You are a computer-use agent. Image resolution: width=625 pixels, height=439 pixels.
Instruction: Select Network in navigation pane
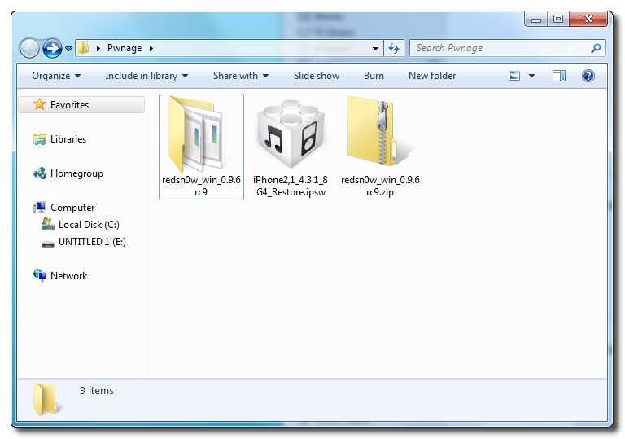(x=68, y=276)
